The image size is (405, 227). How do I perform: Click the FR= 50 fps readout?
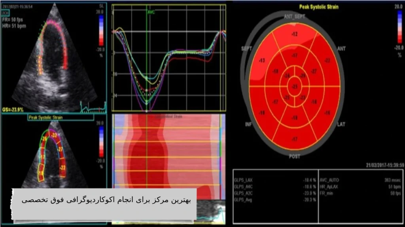click(x=12, y=20)
